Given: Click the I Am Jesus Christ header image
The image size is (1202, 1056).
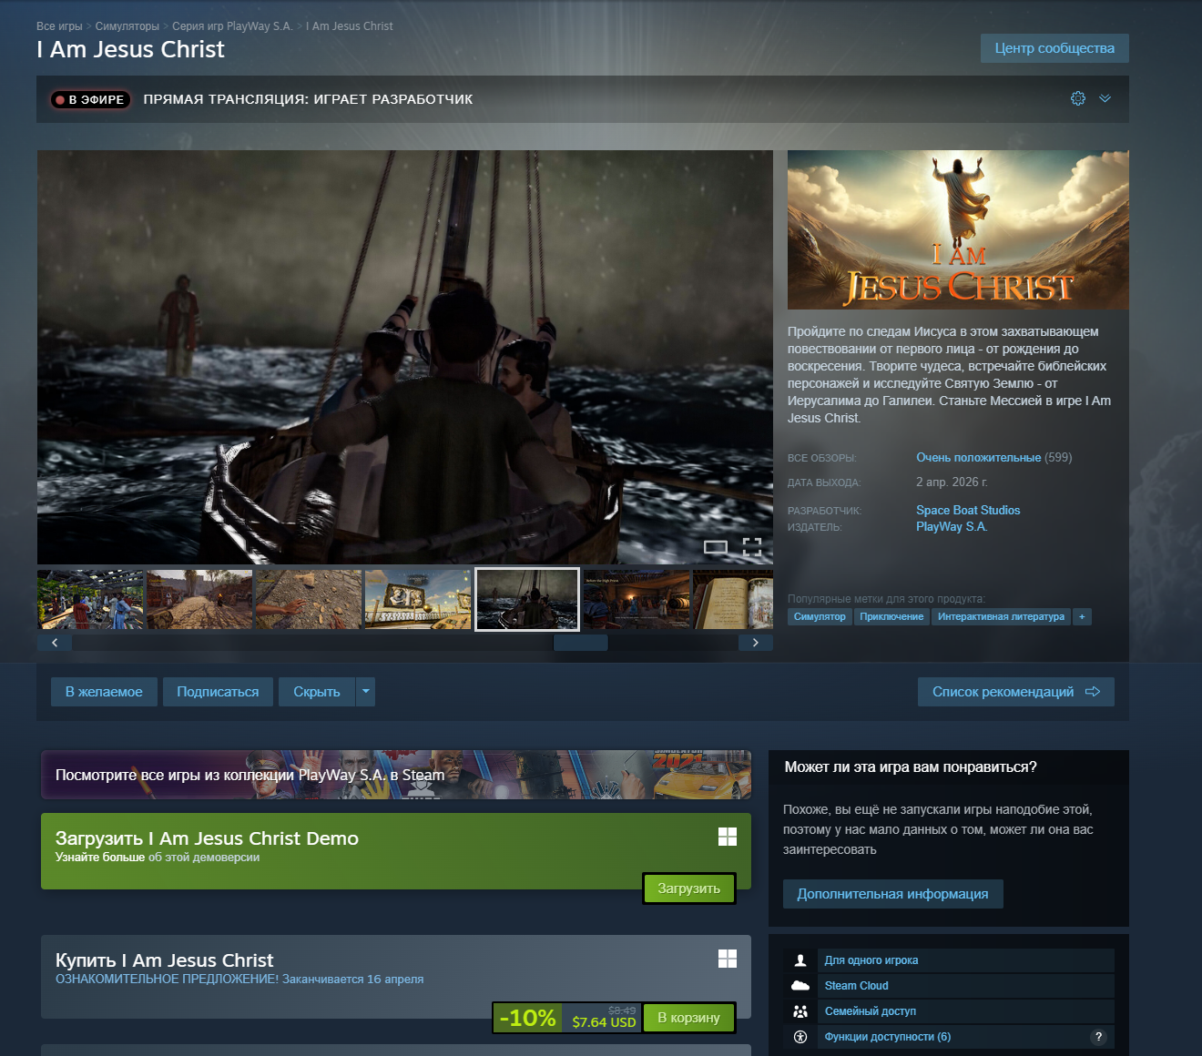Looking at the screenshot, I should click(958, 229).
